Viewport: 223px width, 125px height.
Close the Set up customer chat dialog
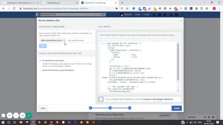[x=181, y=21]
